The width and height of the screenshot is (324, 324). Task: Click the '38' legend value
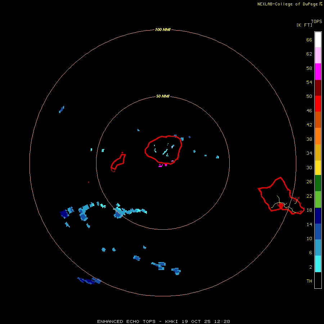pos(309,139)
